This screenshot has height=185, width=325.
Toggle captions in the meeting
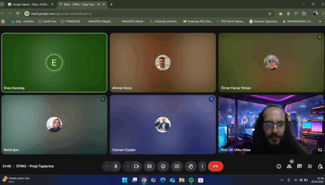pyautogui.click(x=149, y=166)
